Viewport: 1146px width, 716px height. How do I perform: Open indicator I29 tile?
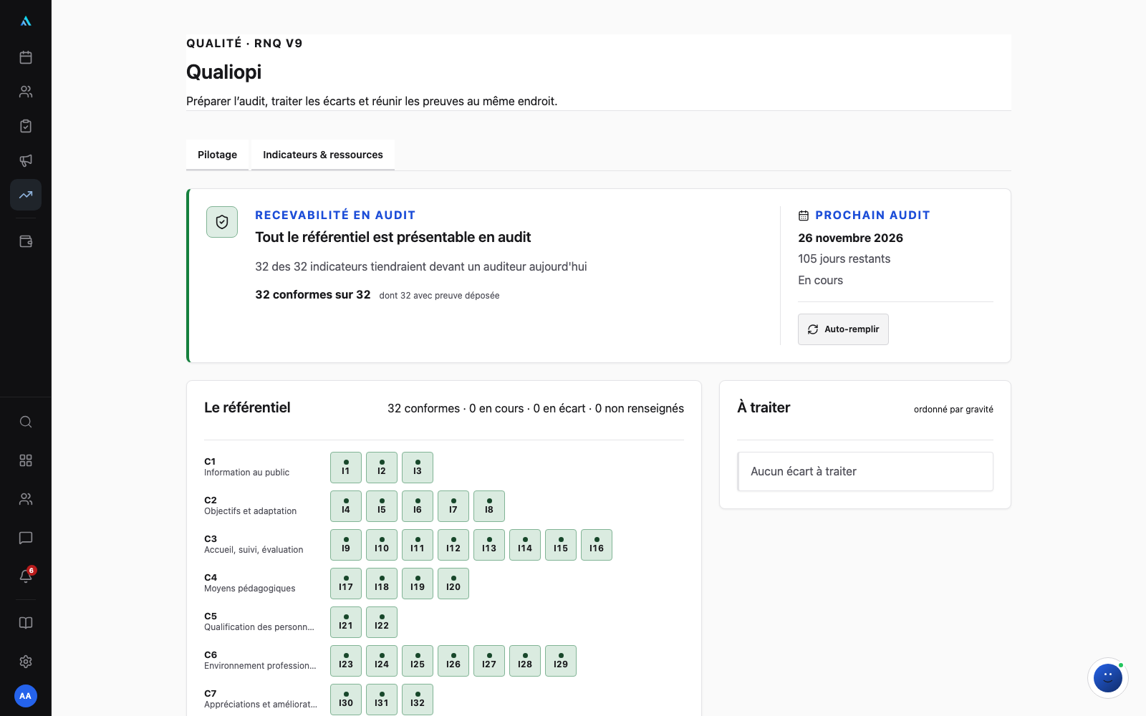click(561, 661)
